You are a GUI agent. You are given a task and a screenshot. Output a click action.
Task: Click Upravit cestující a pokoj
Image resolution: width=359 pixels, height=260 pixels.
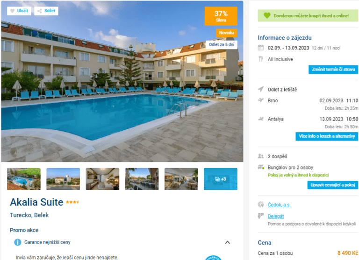[x=333, y=185]
